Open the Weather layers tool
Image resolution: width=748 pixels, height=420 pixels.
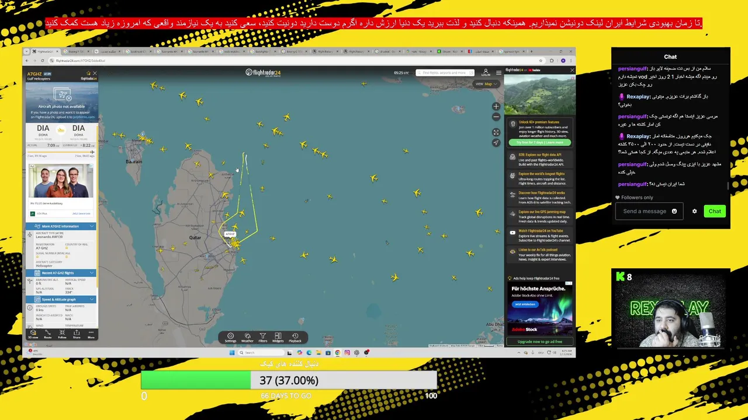pyautogui.click(x=247, y=338)
